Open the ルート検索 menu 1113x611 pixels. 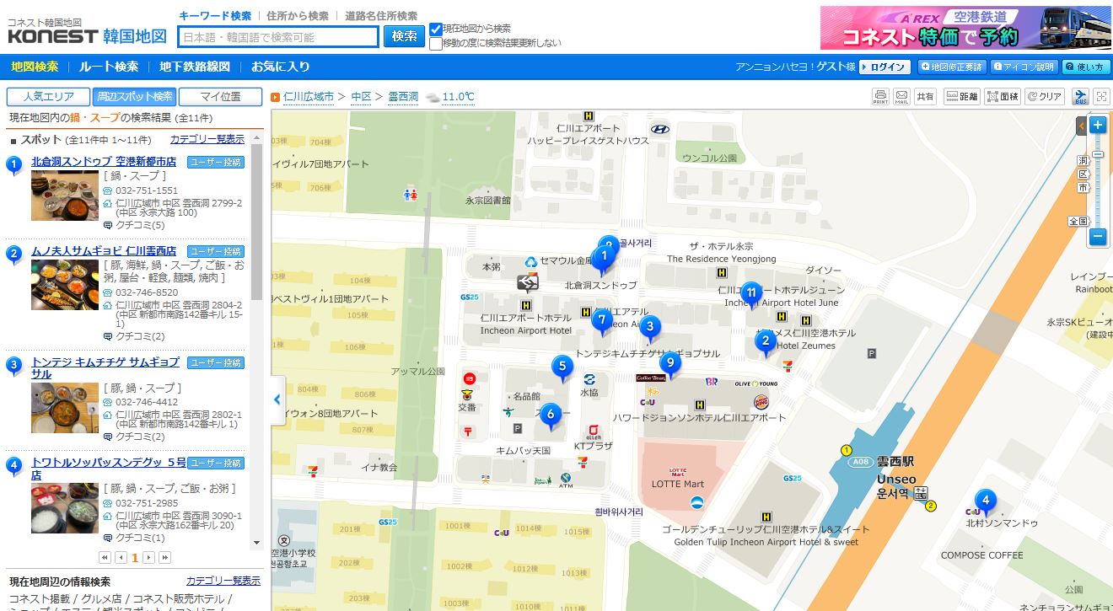(x=109, y=67)
